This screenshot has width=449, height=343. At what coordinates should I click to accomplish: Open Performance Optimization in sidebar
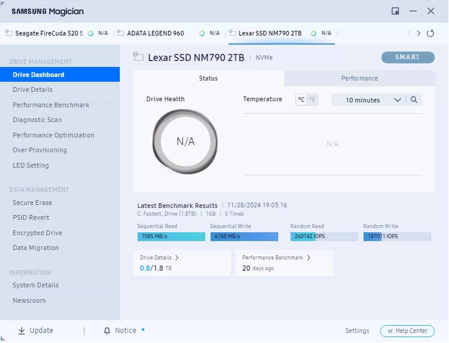coord(53,135)
